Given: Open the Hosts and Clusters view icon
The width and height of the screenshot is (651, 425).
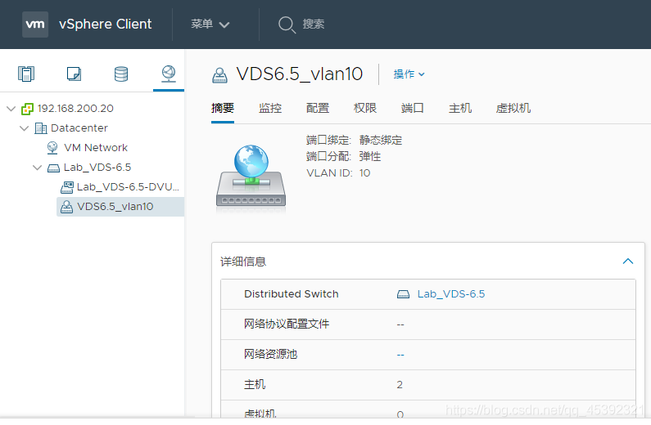Looking at the screenshot, I should coord(26,74).
